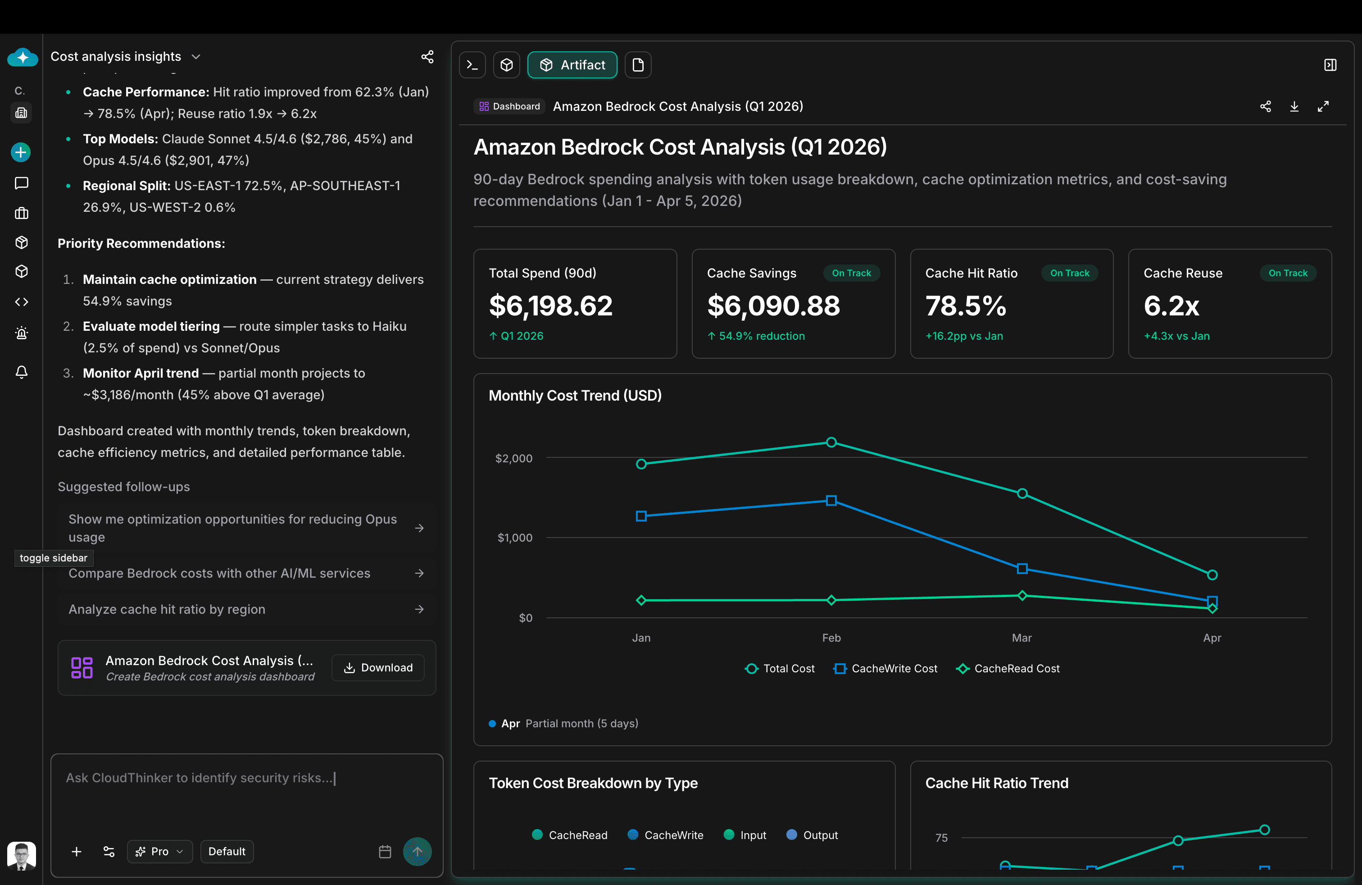The image size is (1362, 885).
Task: Download the Amazon Bedrock Cost Analysis file
Action: [378, 667]
